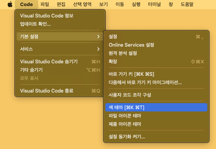
Task: Select 확장 in the submenu
Action: (x=156, y=62)
